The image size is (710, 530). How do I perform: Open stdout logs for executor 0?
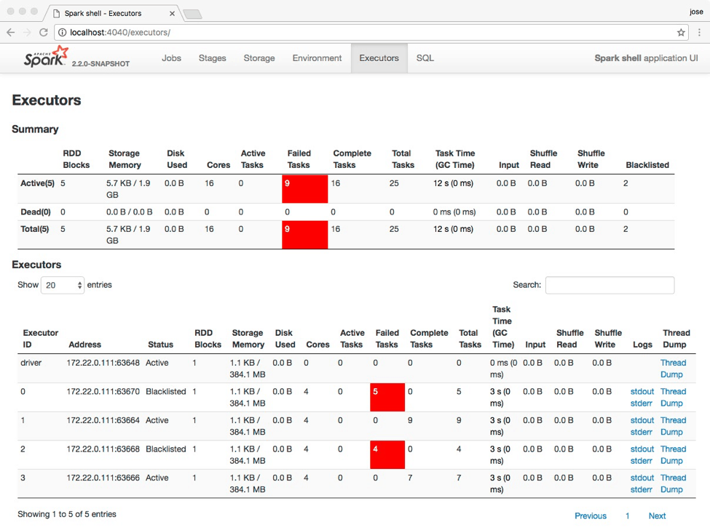tap(642, 391)
